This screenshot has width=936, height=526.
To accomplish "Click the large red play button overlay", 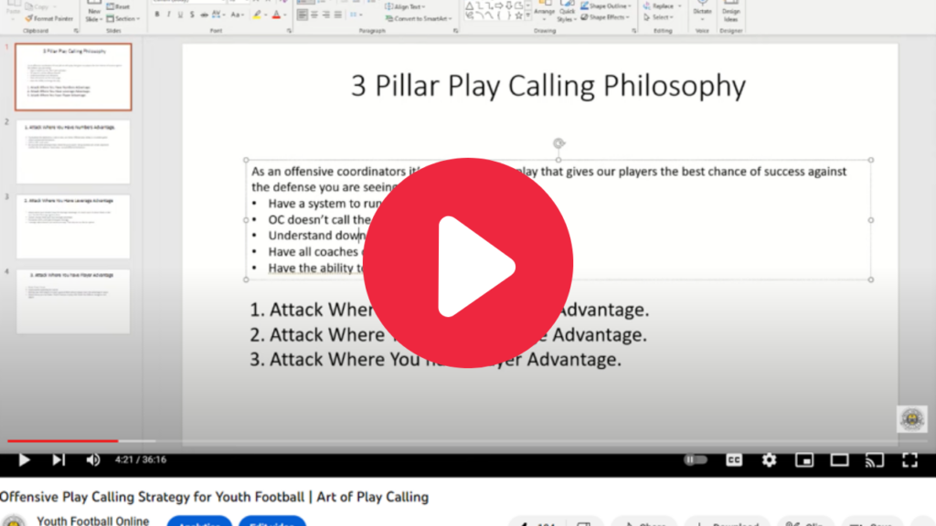I will [468, 263].
